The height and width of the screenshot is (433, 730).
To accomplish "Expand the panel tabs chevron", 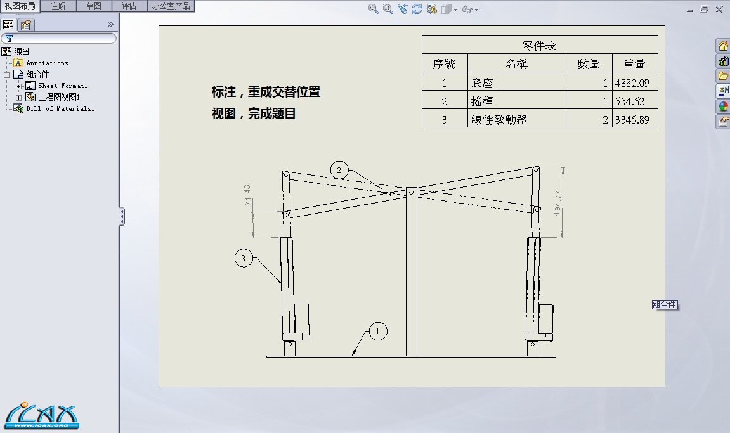I will 110,24.
